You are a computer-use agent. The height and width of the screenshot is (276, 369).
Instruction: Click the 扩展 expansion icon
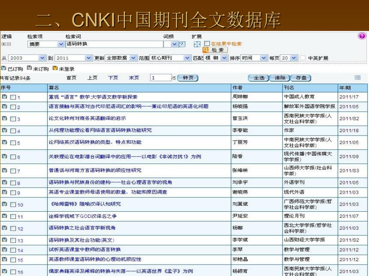click(x=197, y=44)
